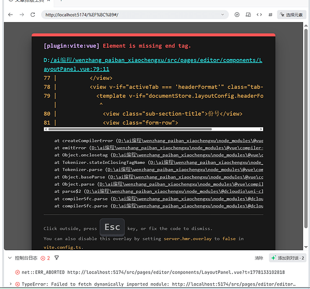The image size is (310, 289).
Task: Expand the TypeError log entry
Action: (x=10, y=284)
